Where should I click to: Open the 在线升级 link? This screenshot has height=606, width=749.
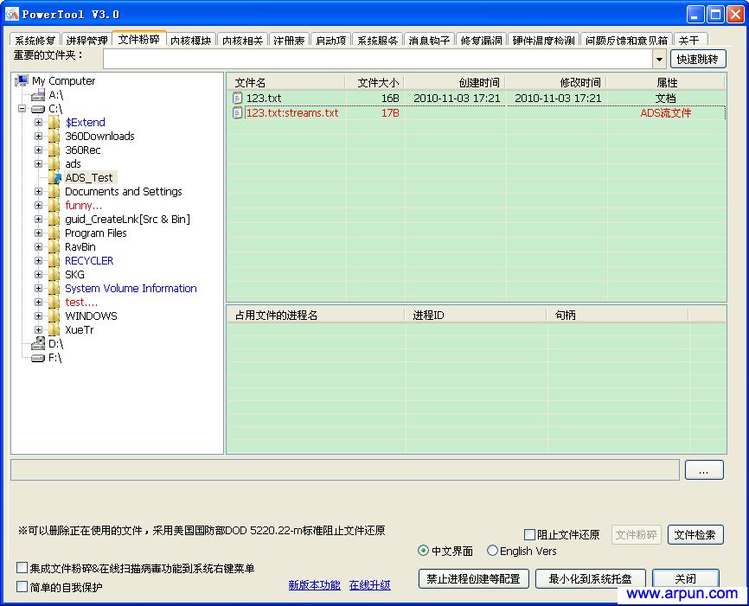(369, 585)
